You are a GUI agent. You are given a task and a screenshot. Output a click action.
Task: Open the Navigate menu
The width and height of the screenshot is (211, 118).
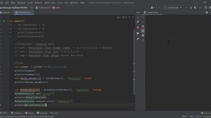[21, 3]
